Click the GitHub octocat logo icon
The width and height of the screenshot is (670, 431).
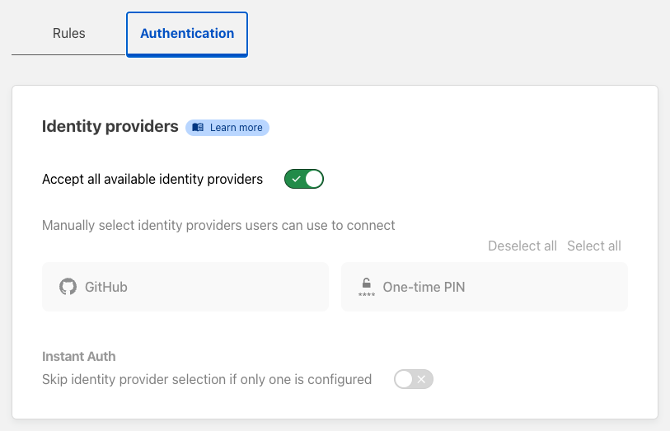pos(68,287)
